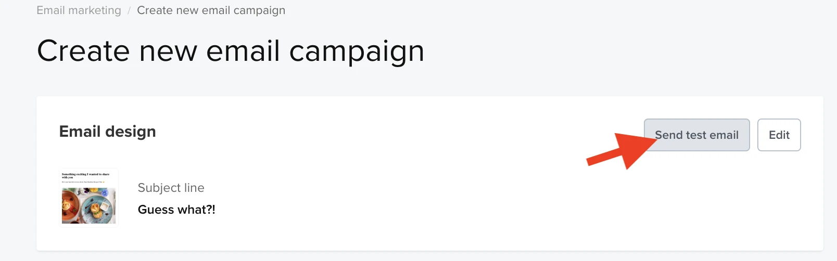Click the headline text in email thumbnail
This screenshot has height=261, width=837.
click(85, 176)
